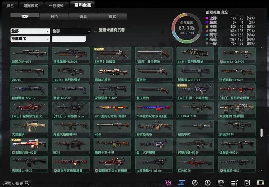Select the Battle QBS-09 card

coord(237,55)
